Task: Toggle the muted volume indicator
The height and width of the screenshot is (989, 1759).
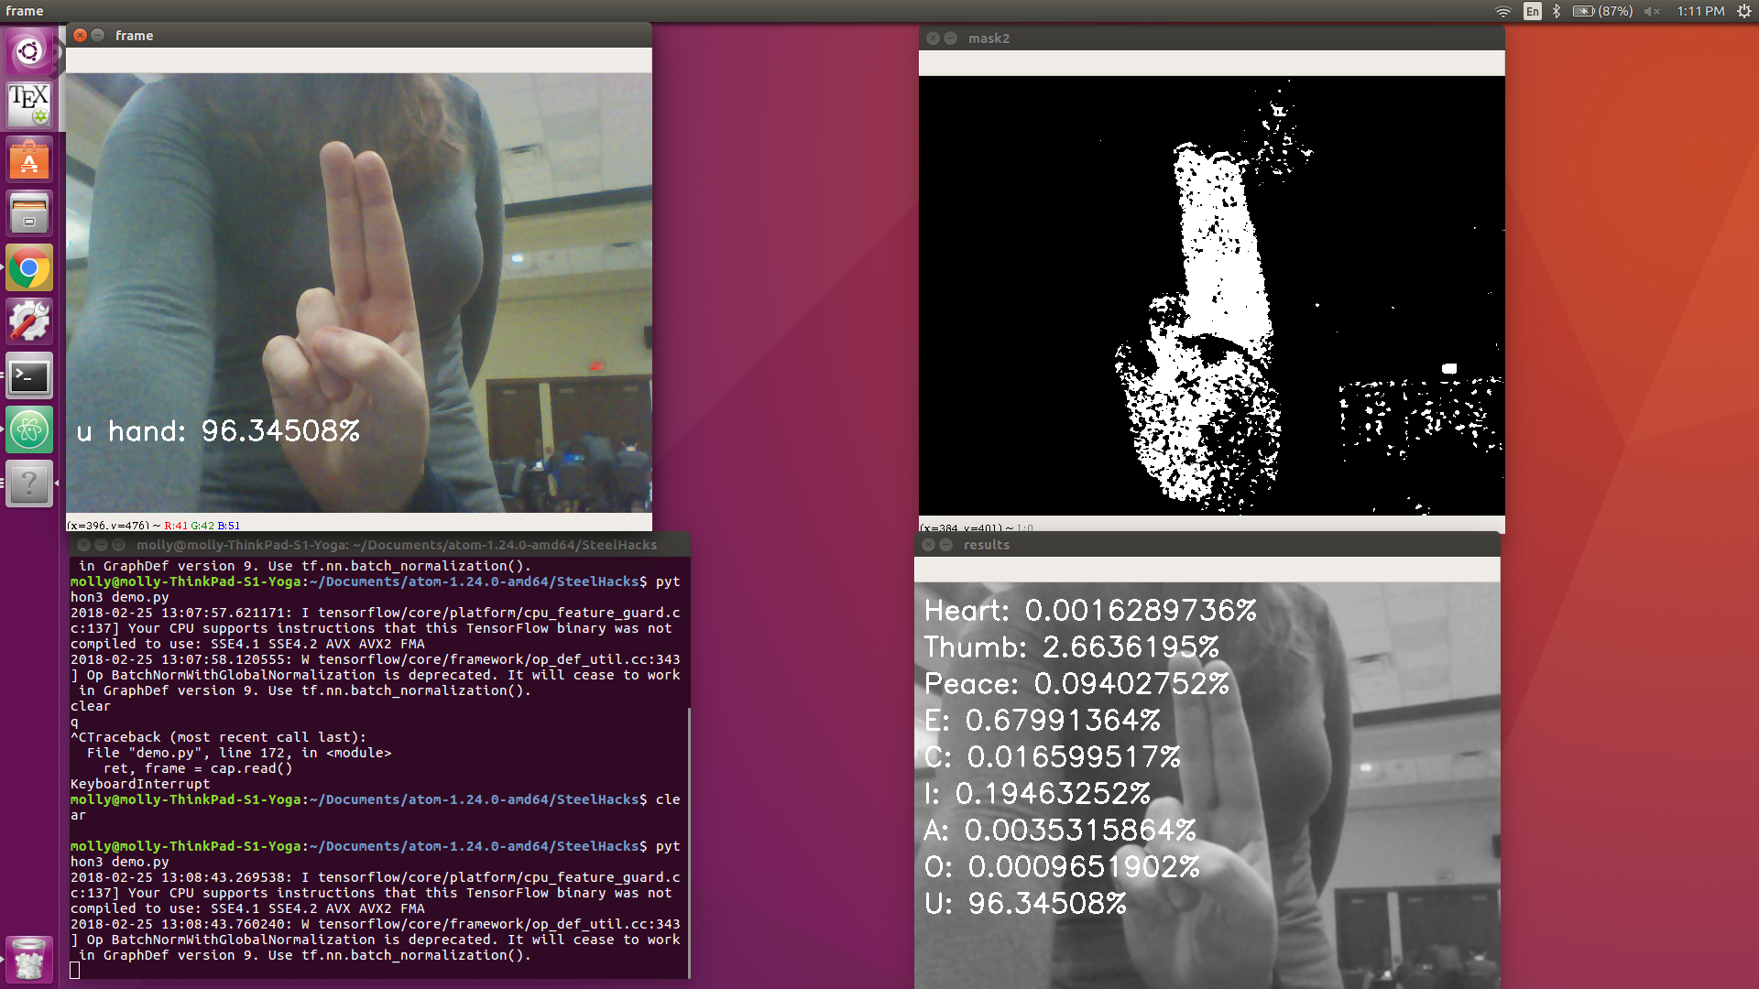Action: 1652,11
